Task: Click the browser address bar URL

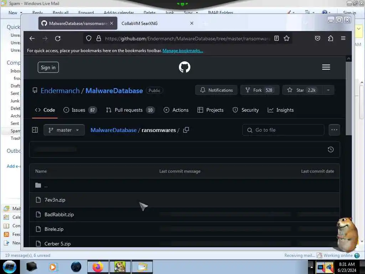Action: (x=187, y=39)
